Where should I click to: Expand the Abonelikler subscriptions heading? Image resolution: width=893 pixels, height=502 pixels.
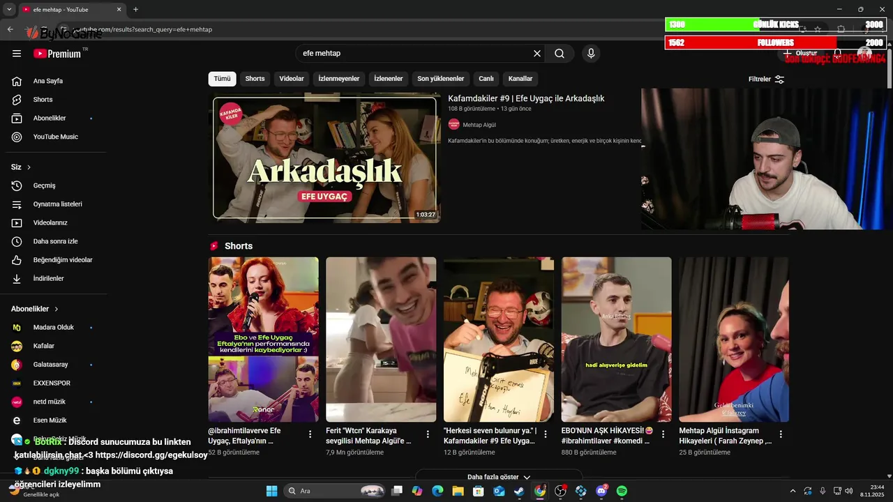point(35,309)
